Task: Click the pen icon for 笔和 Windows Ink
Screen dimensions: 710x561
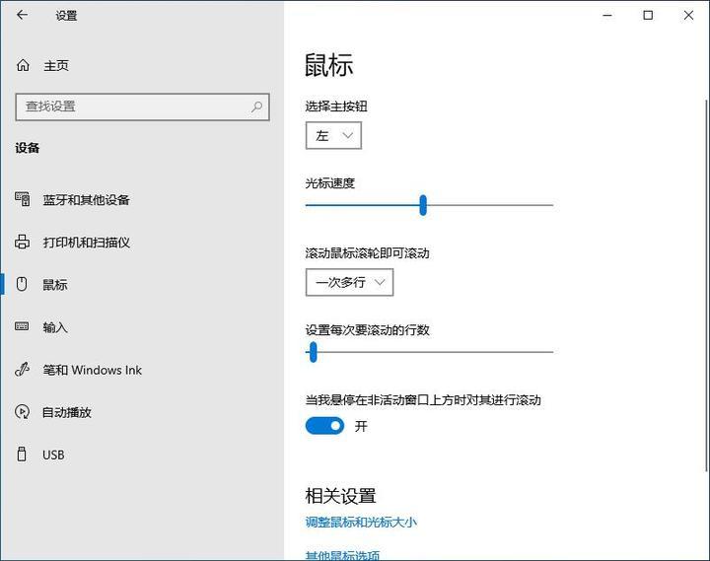Action: pyautogui.click(x=23, y=370)
